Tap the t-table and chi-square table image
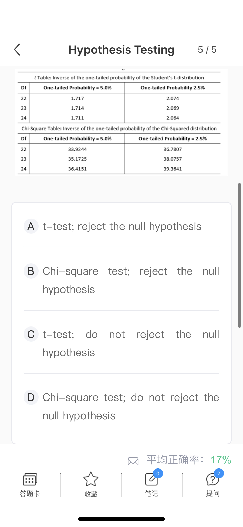Viewport: 243px width, 527px height. [121, 123]
